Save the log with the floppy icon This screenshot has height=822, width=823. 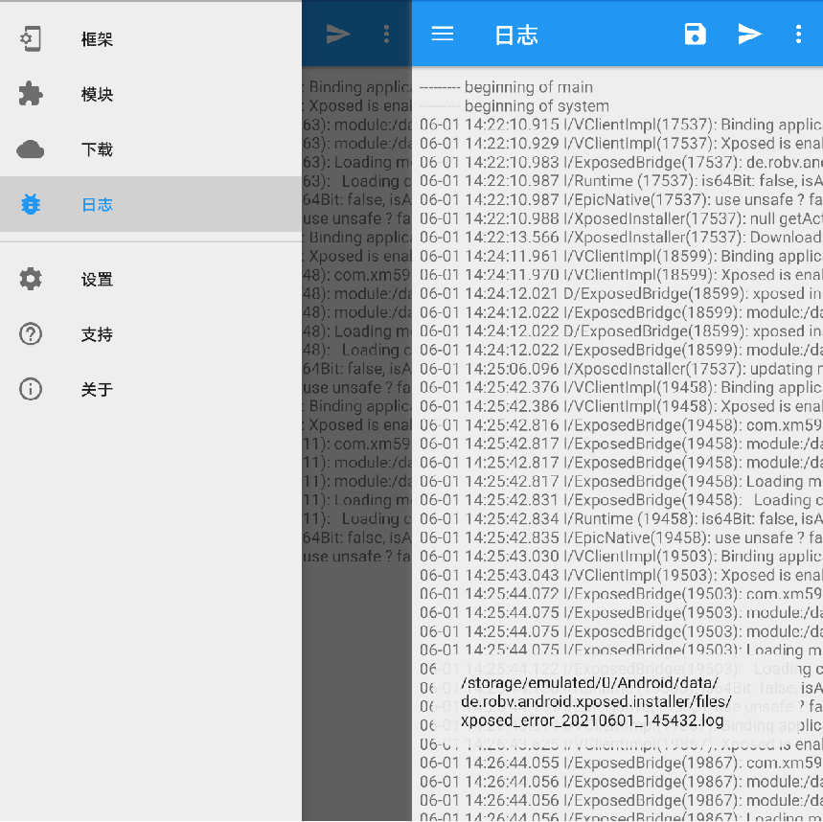696,34
